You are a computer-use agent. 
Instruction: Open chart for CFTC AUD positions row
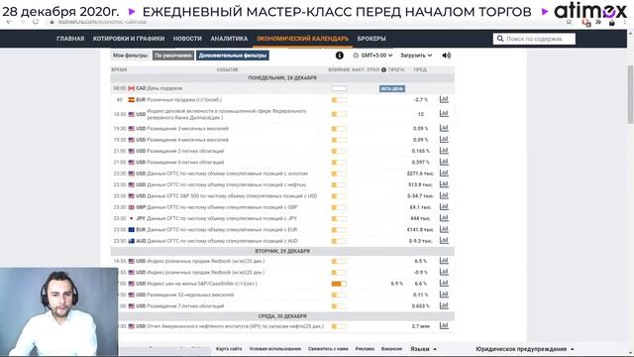point(444,240)
